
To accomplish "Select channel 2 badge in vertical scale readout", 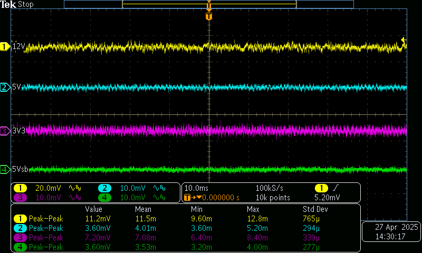I will coord(104,188).
